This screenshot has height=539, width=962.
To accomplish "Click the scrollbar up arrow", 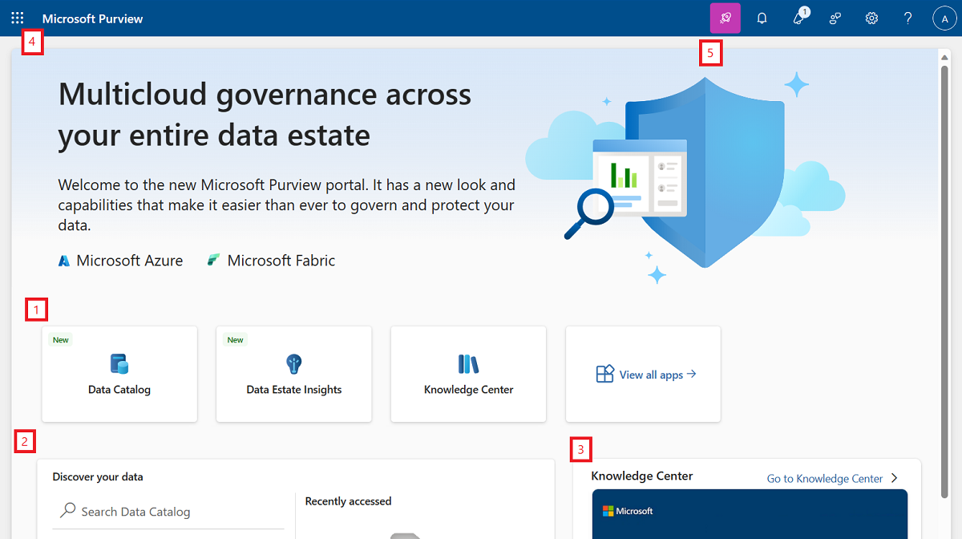I will (944, 57).
